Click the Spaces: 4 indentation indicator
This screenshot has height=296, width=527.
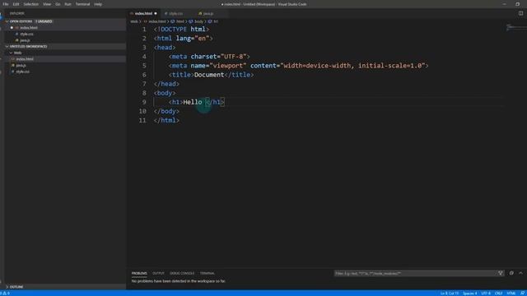click(469, 294)
